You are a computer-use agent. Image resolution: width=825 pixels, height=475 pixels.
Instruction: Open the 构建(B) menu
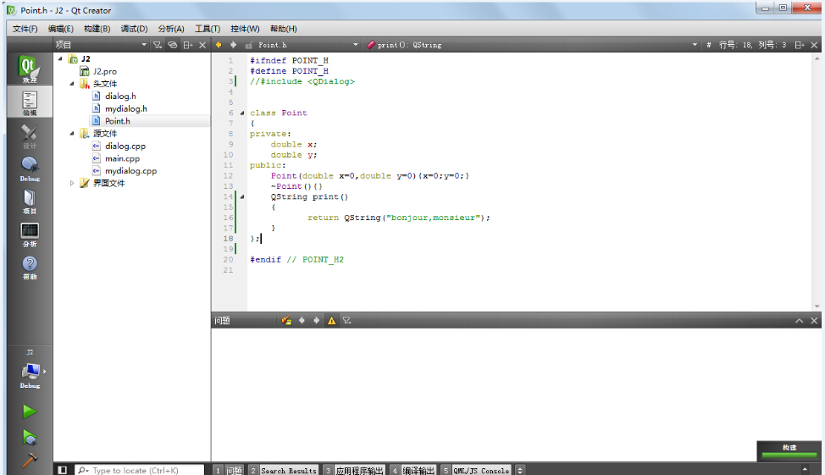[x=97, y=29]
